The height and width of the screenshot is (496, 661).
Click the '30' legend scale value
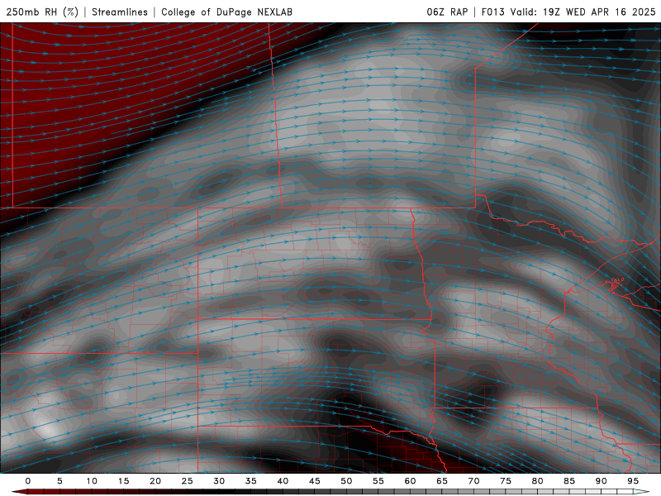219,481
